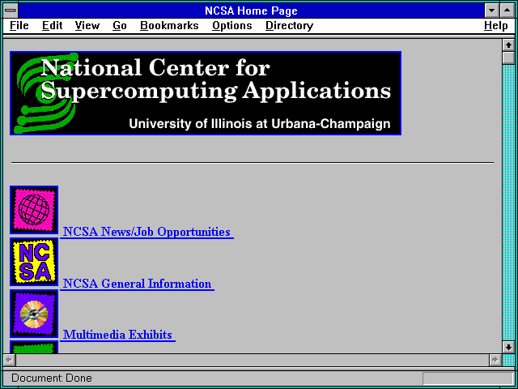Click the vertical scrollbar up arrow
The height and width of the screenshot is (389, 518).
[x=508, y=45]
